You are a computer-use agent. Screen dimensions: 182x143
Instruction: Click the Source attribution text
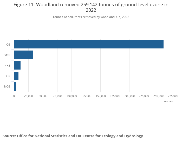pos(73,136)
